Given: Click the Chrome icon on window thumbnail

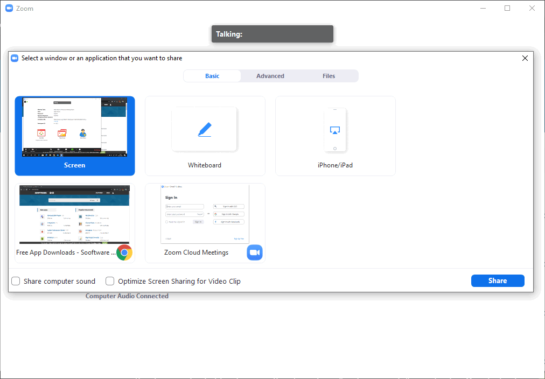Looking at the screenshot, I should (x=124, y=252).
